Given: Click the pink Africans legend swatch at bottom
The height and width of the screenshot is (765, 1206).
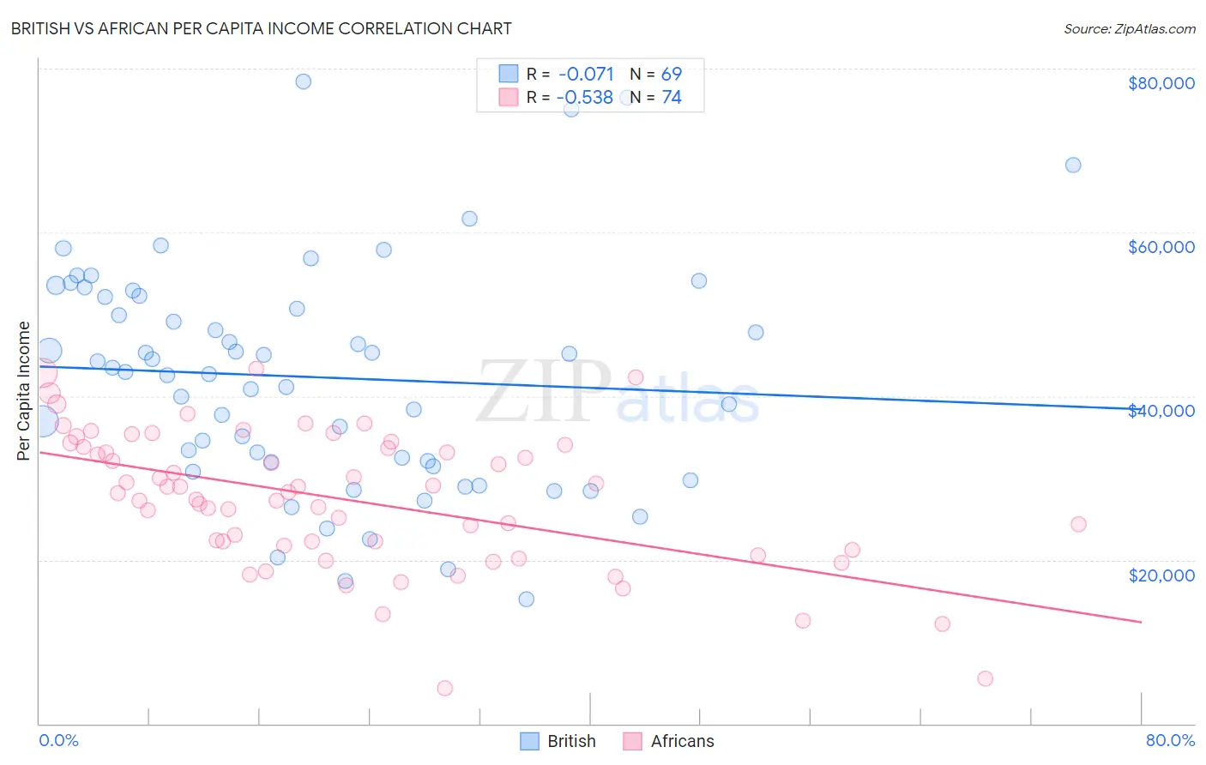Looking at the screenshot, I should tap(633, 741).
